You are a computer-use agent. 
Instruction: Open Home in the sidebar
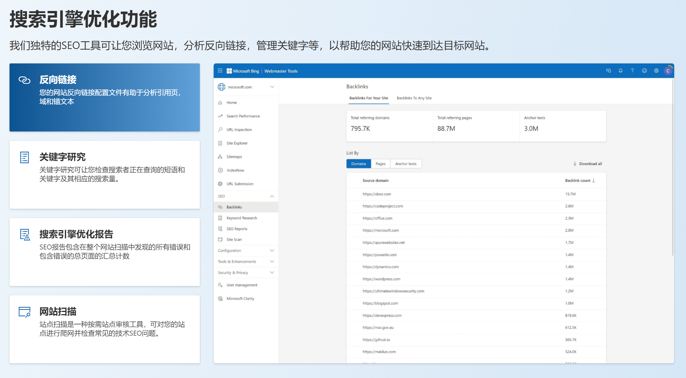tap(246, 103)
